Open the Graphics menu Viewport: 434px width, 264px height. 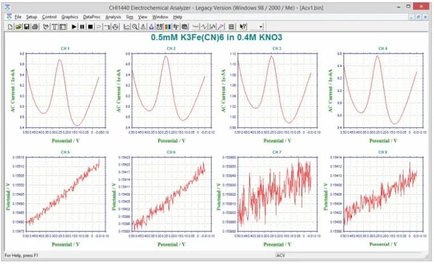(70, 17)
